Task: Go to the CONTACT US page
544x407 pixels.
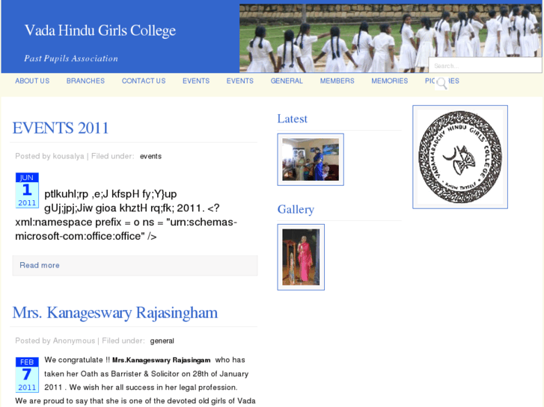Action: pyautogui.click(x=144, y=81)
